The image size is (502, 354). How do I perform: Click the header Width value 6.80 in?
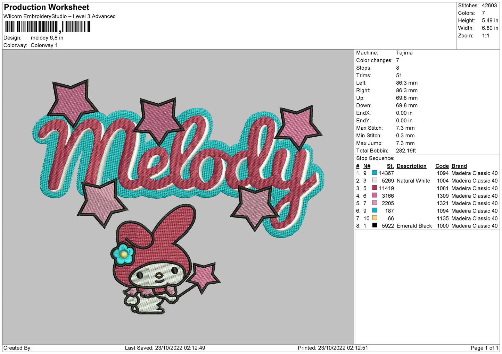tap(490, 28)
